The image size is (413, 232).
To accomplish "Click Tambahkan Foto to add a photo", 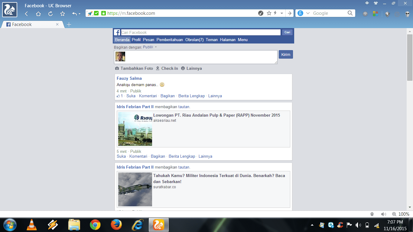I will 134,68.
